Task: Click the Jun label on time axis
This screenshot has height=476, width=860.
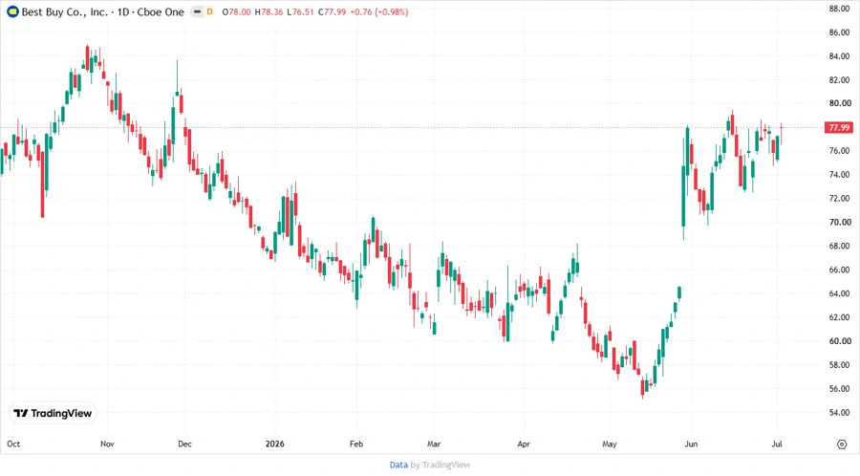Action: tap(691, 444)
